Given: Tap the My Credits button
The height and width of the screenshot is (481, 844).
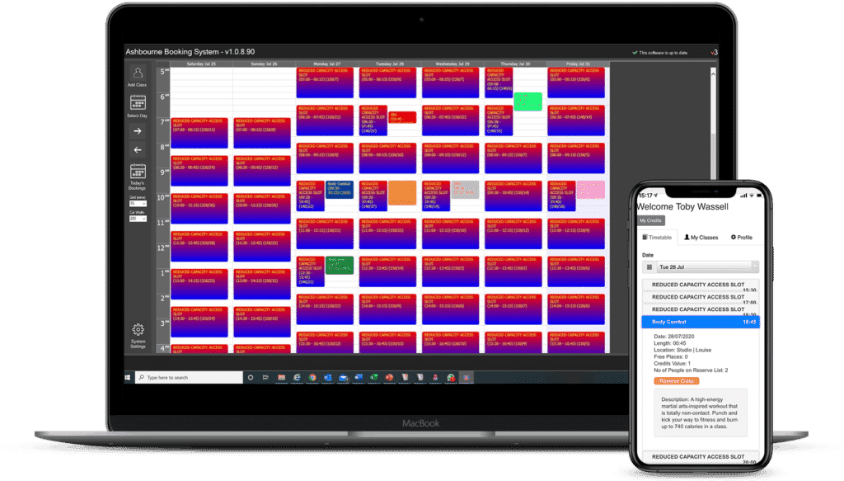Looking at the screenshot, I should coord(651,220).
